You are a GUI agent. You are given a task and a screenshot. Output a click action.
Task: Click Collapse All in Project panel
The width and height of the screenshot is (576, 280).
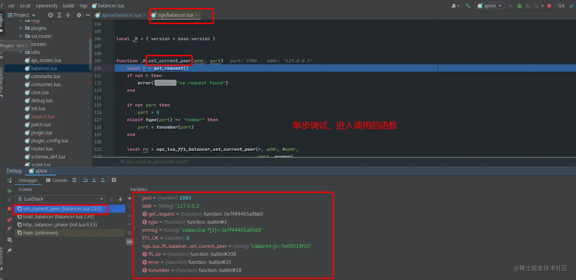(x=68, y=15)
